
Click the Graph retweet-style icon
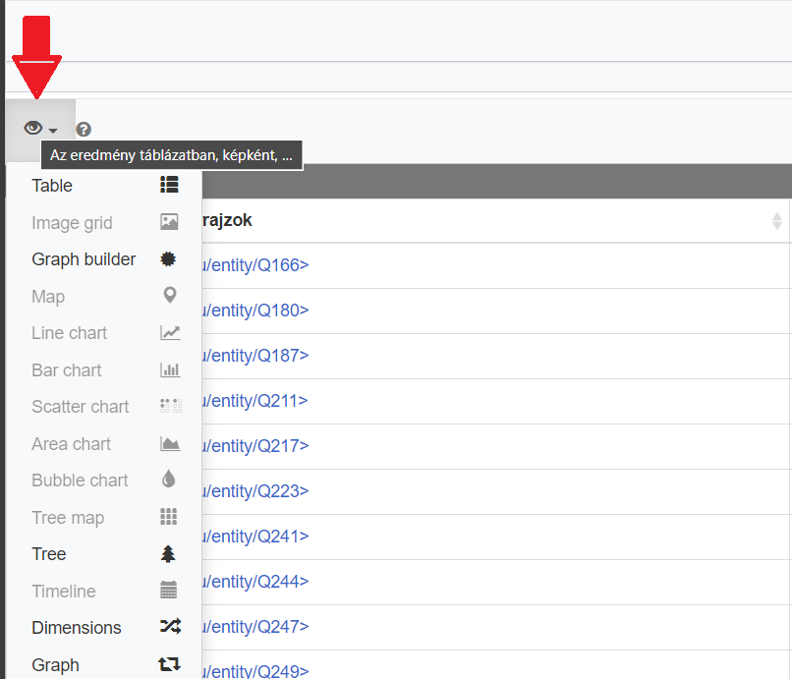(x=169, y=665)
